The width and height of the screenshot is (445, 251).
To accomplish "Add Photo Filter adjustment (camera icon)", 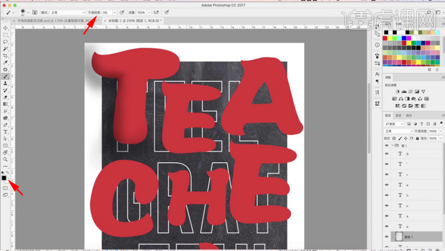I will pyautogui.click(x=414, y=99).
